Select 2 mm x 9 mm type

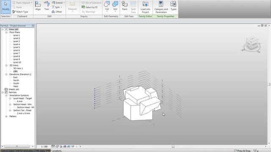[x=24, y=114]
